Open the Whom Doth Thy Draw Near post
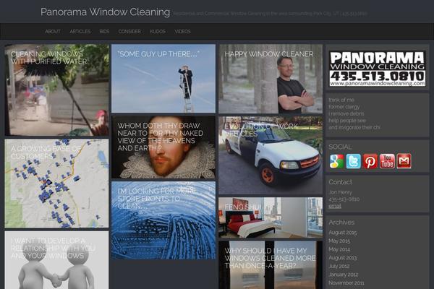This screenshot has width=434, height=289. [x=163, y=147]
